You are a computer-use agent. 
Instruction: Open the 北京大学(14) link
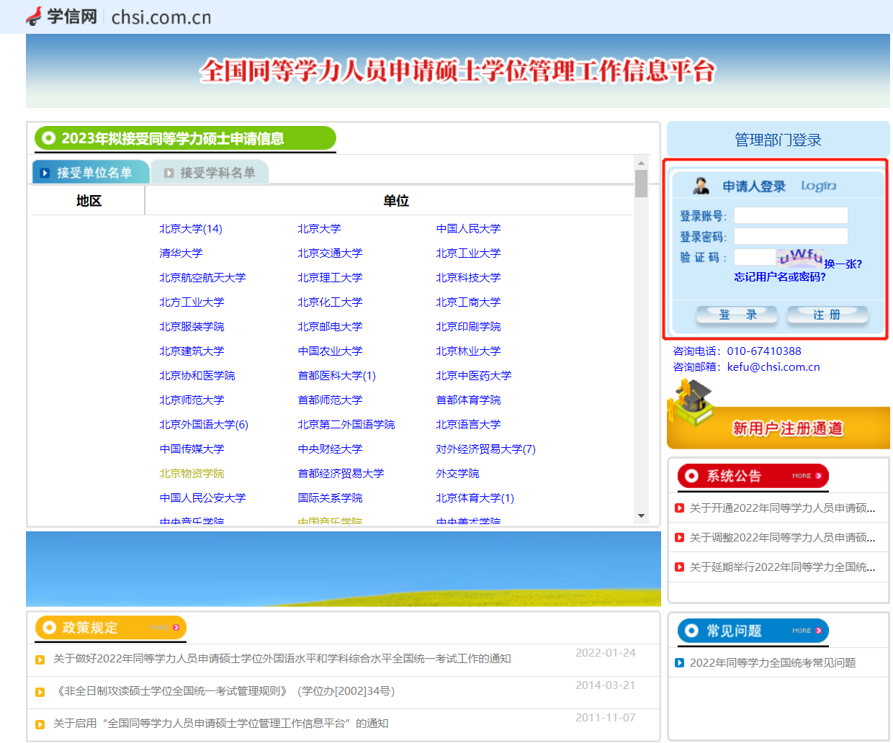(191, 229)
